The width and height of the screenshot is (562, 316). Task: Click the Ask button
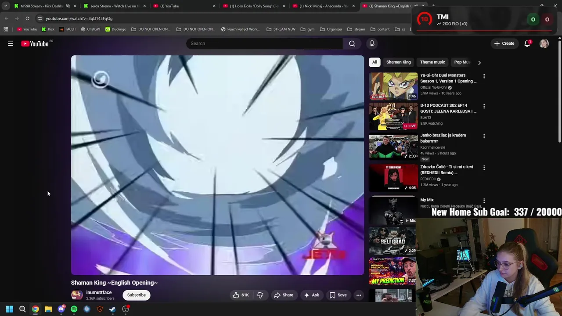(x=311, y=295)
